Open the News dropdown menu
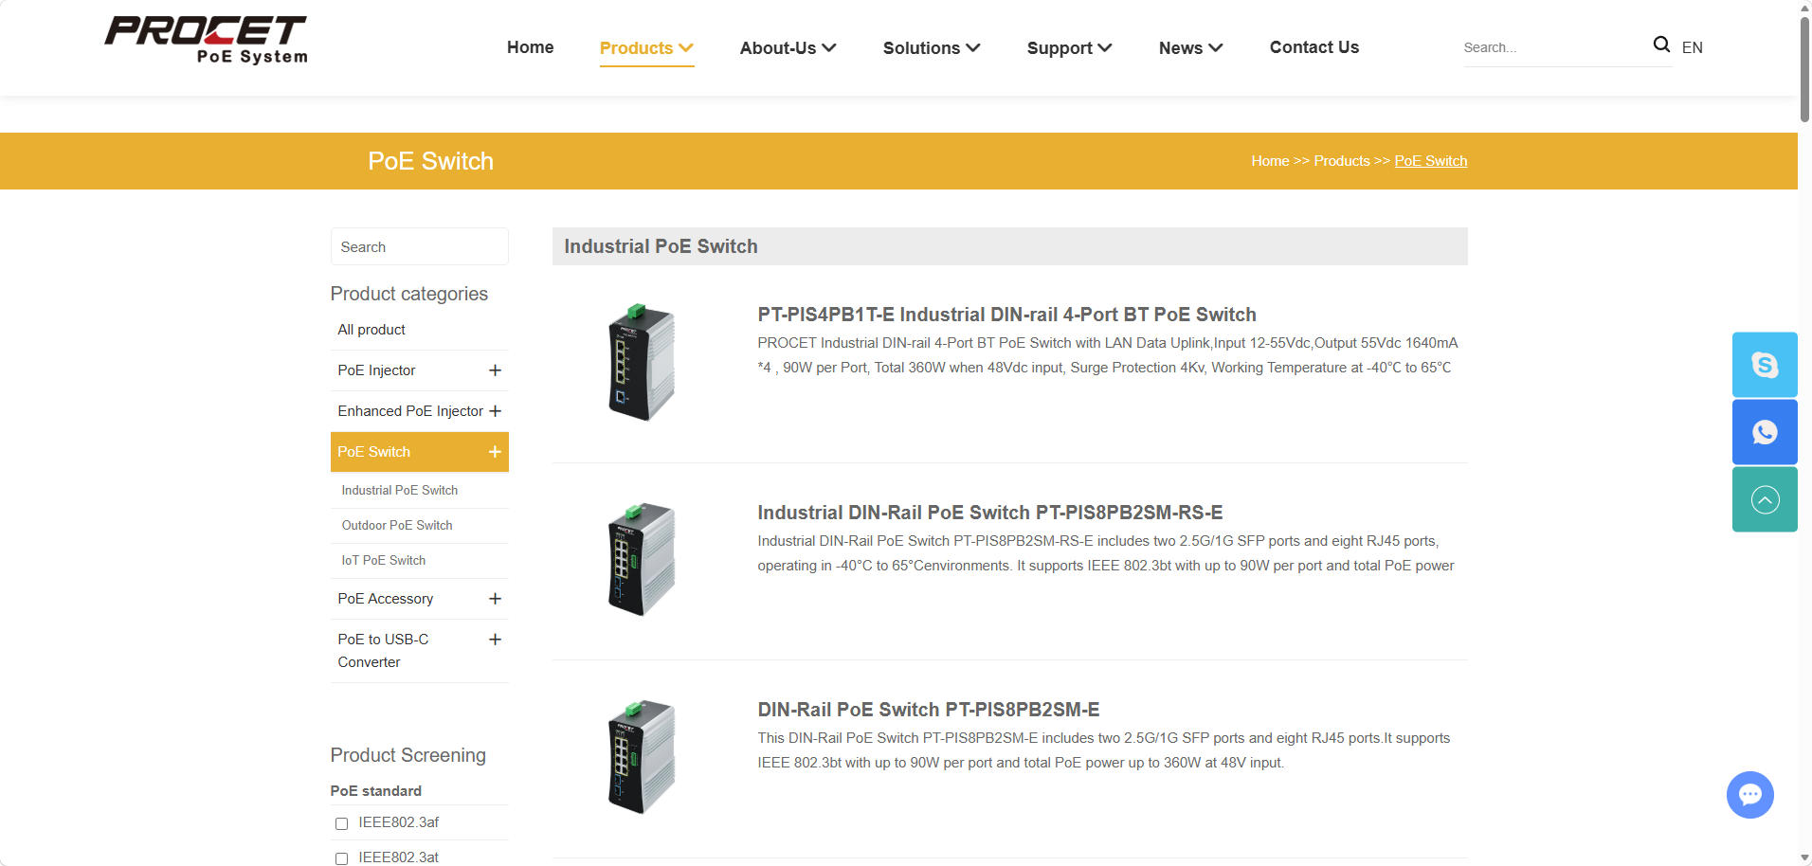The image size is (1812, 866). [1190, 48]
